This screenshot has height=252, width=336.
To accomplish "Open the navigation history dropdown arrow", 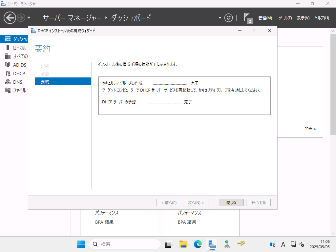I will 29,18.
